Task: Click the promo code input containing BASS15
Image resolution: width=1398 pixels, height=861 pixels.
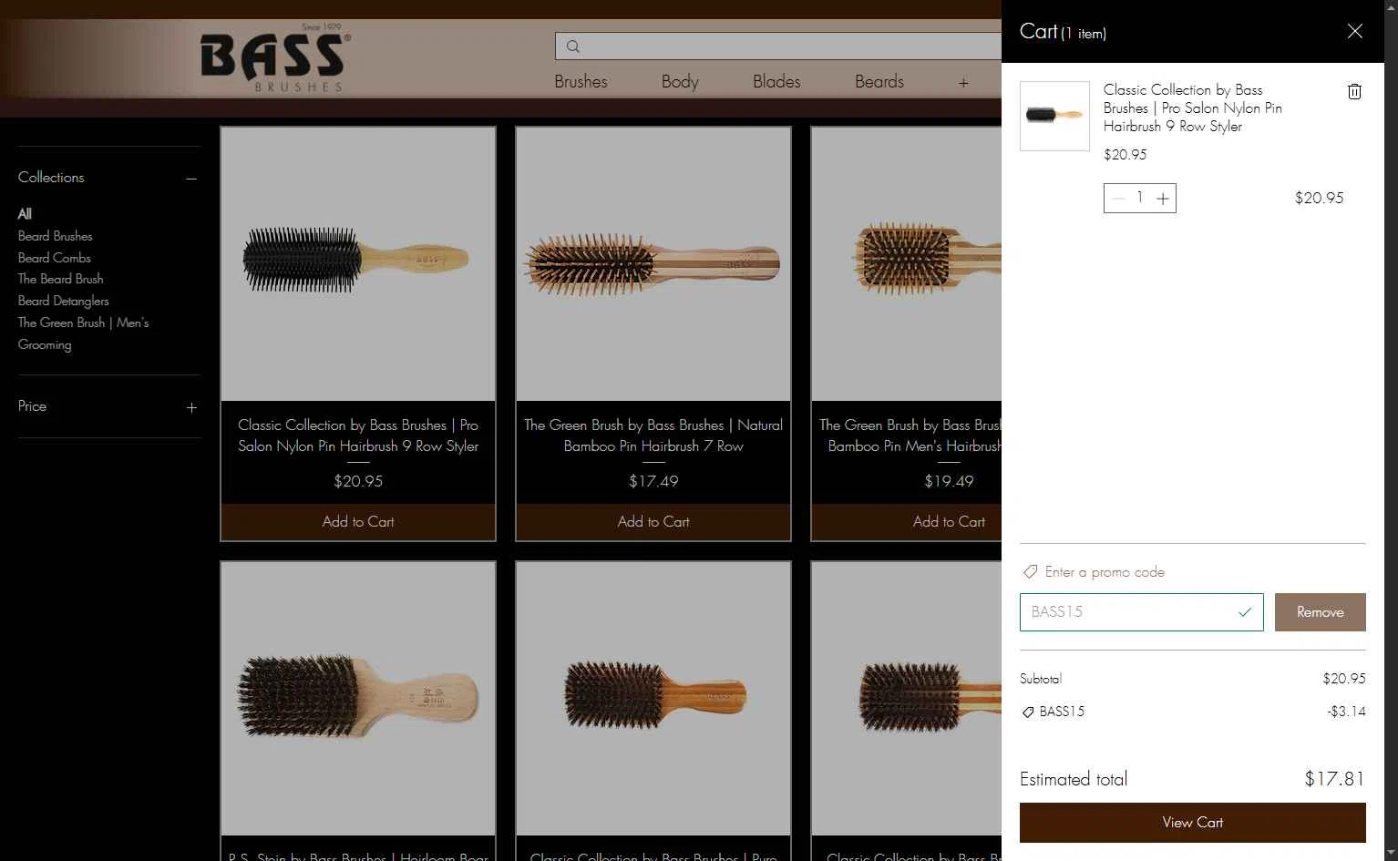Action: click(x=1141, y=612)
